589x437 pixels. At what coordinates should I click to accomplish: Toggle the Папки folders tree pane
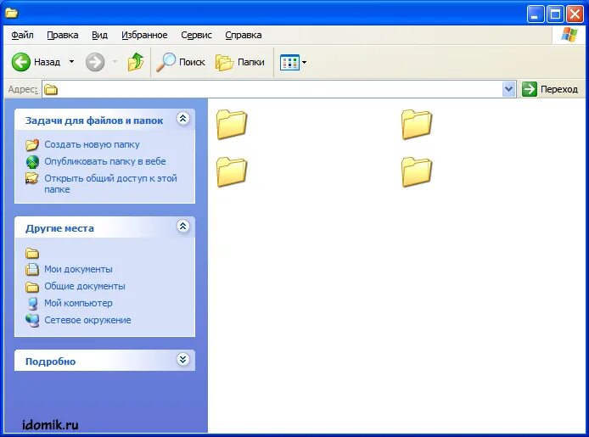(x=239, y=62)
